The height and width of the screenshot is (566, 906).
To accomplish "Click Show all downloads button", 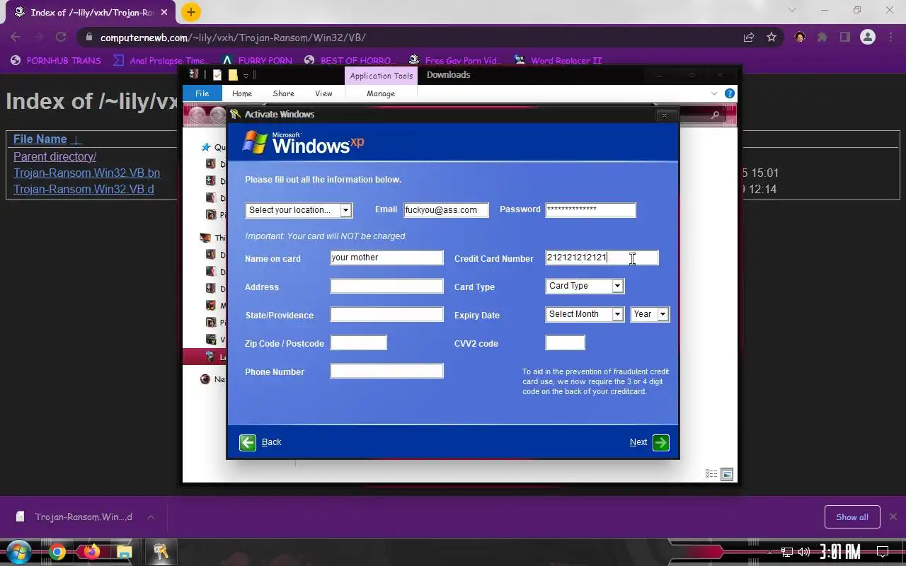I will (852, 516).
